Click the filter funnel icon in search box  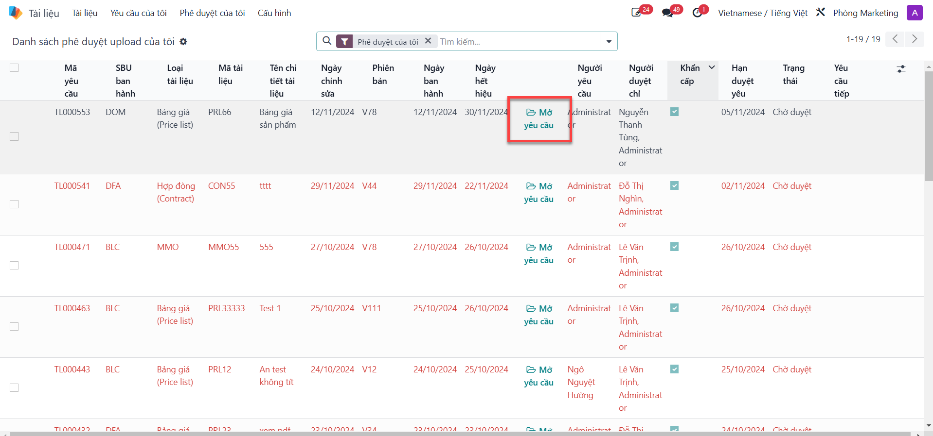click(x=344, y=42)
